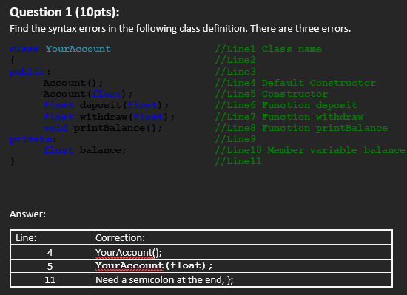Click the "float withdraw(float);" line
This screenshot has width=407, height=295.
pos(109,117)
